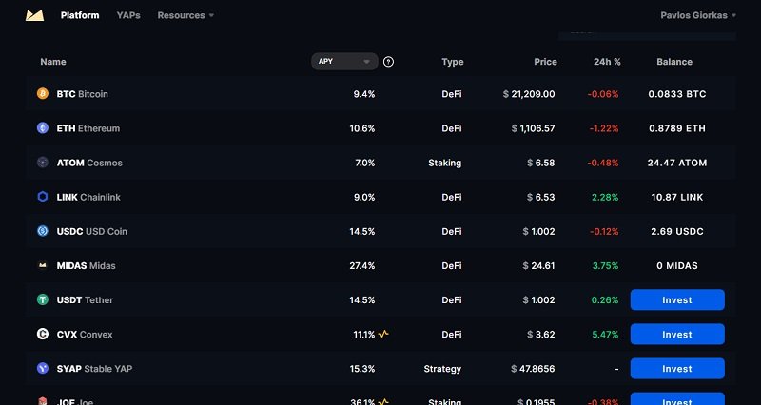This screenshot has width=761, height=405.
Task: Click the Convex CVX icon
Action: point(43,335)
